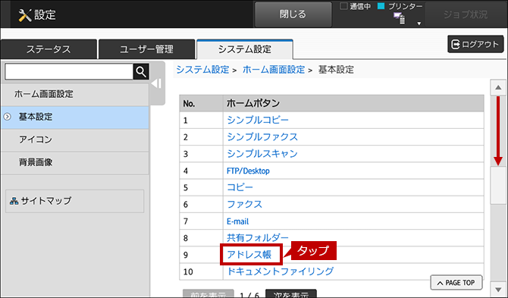Toggle the 通信中 indicator box
Image resolution: width=508 pixels, height=298 pixels.
343,6
